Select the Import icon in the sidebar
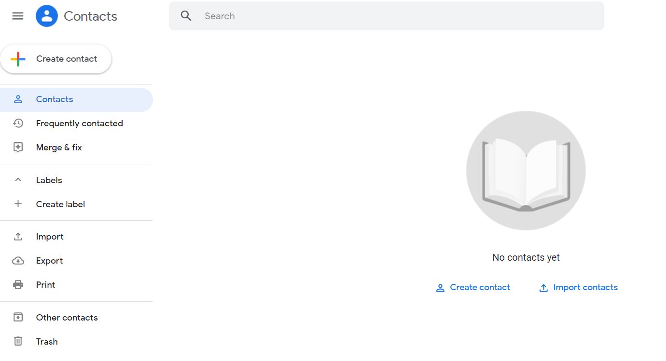Viewport: 666px width, 361px height. tap(18, 236)
